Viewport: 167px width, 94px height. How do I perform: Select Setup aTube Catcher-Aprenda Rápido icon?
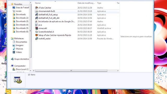coord(37,35)
